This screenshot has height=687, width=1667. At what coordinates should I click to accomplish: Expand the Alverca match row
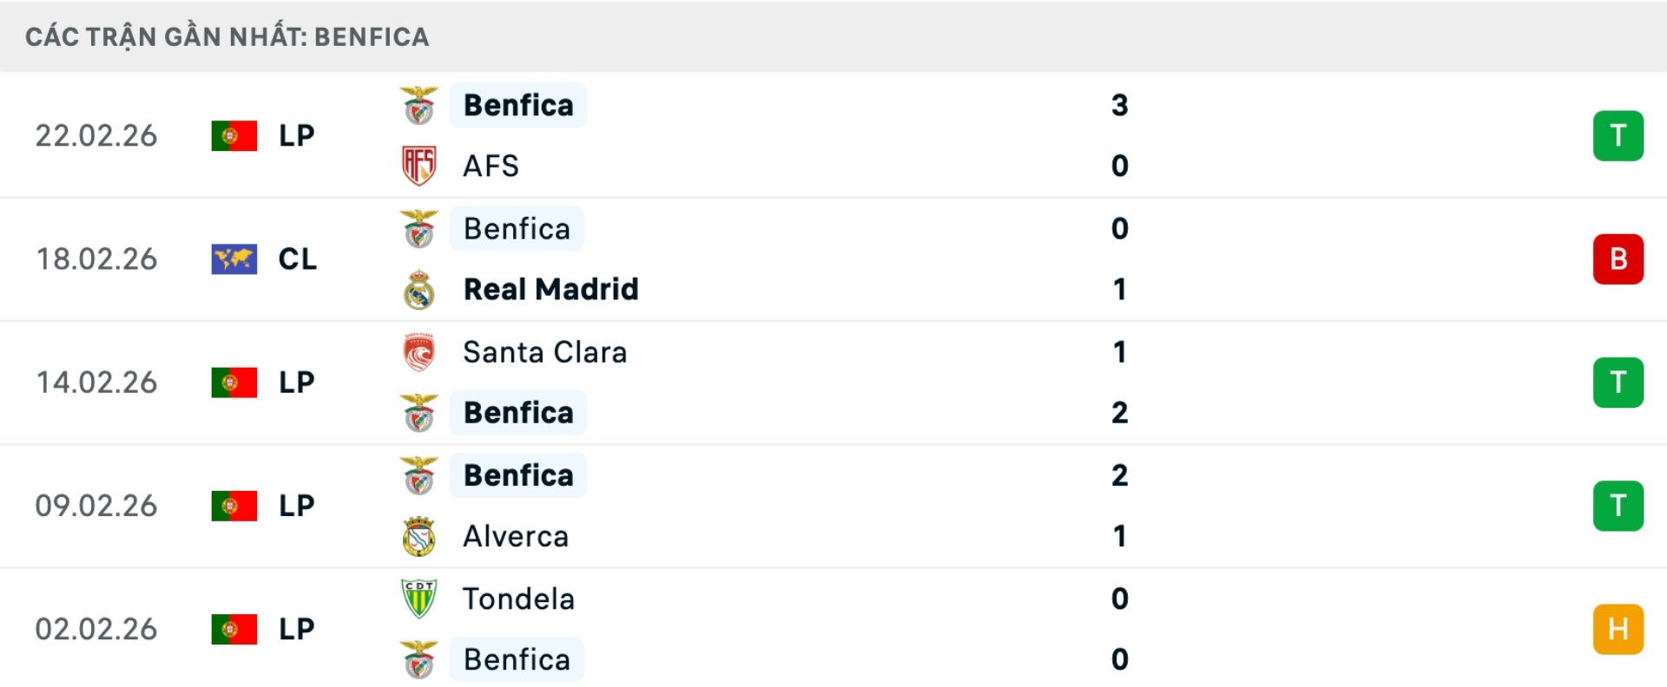[x=833, y=506]
